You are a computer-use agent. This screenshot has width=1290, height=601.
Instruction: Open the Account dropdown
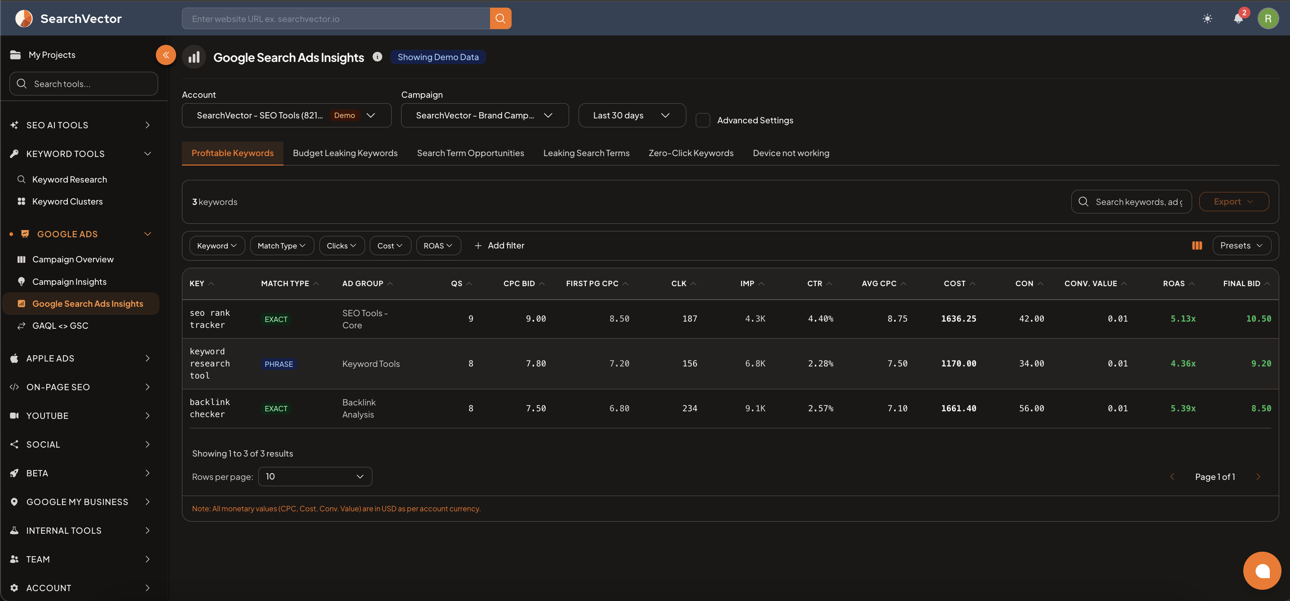pyautogui.click(x=287, y=116)
